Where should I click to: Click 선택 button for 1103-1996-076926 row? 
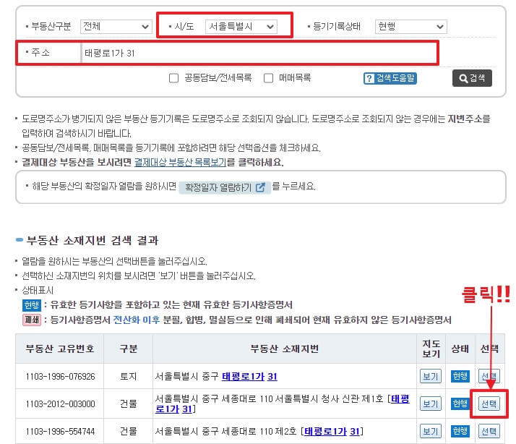[x=489, y=376]
